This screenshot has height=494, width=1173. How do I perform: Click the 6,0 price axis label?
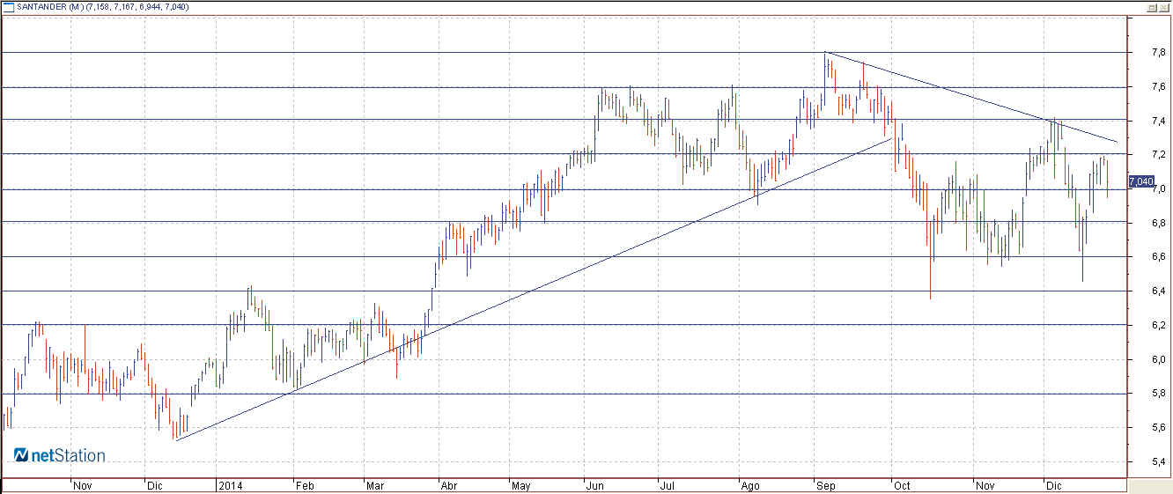click(x=1159, y=359)
